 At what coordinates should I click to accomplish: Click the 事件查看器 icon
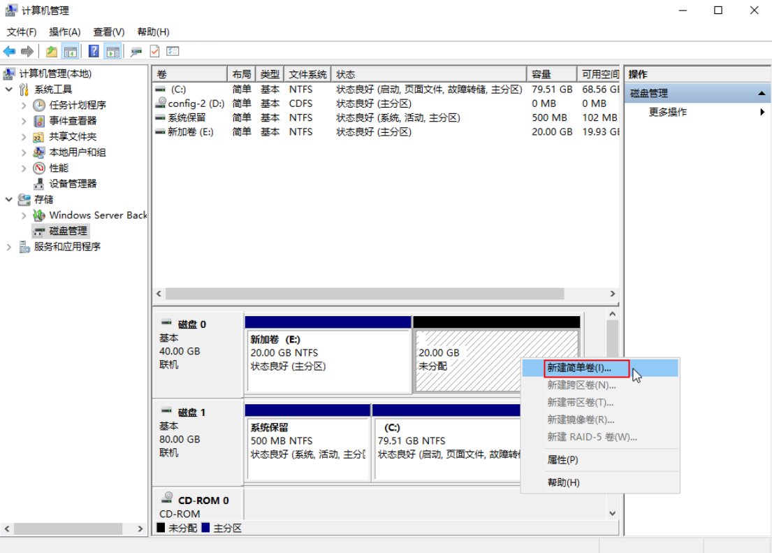[x=39, y=121]
